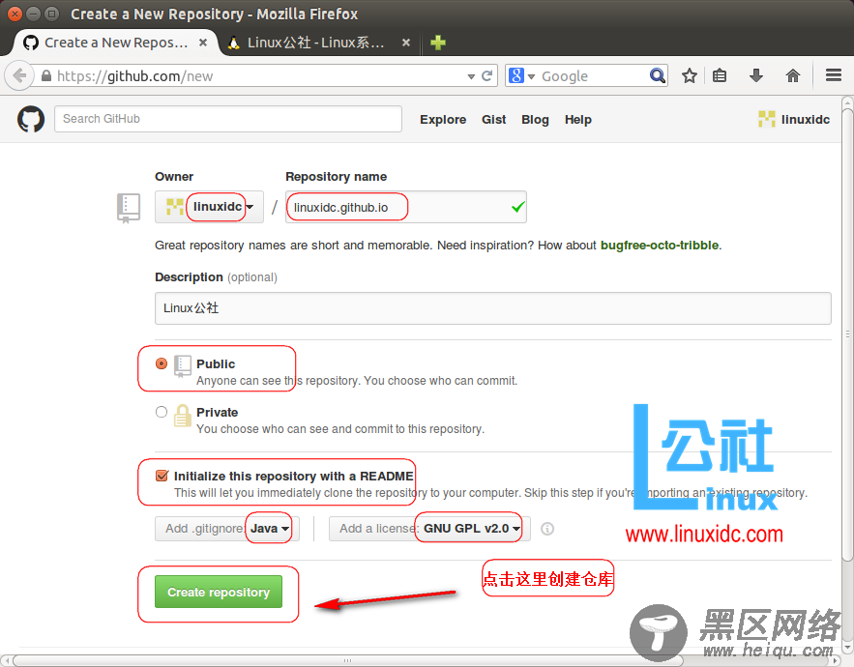Click the vertical scrollbar thumb

tap(847, 334)
